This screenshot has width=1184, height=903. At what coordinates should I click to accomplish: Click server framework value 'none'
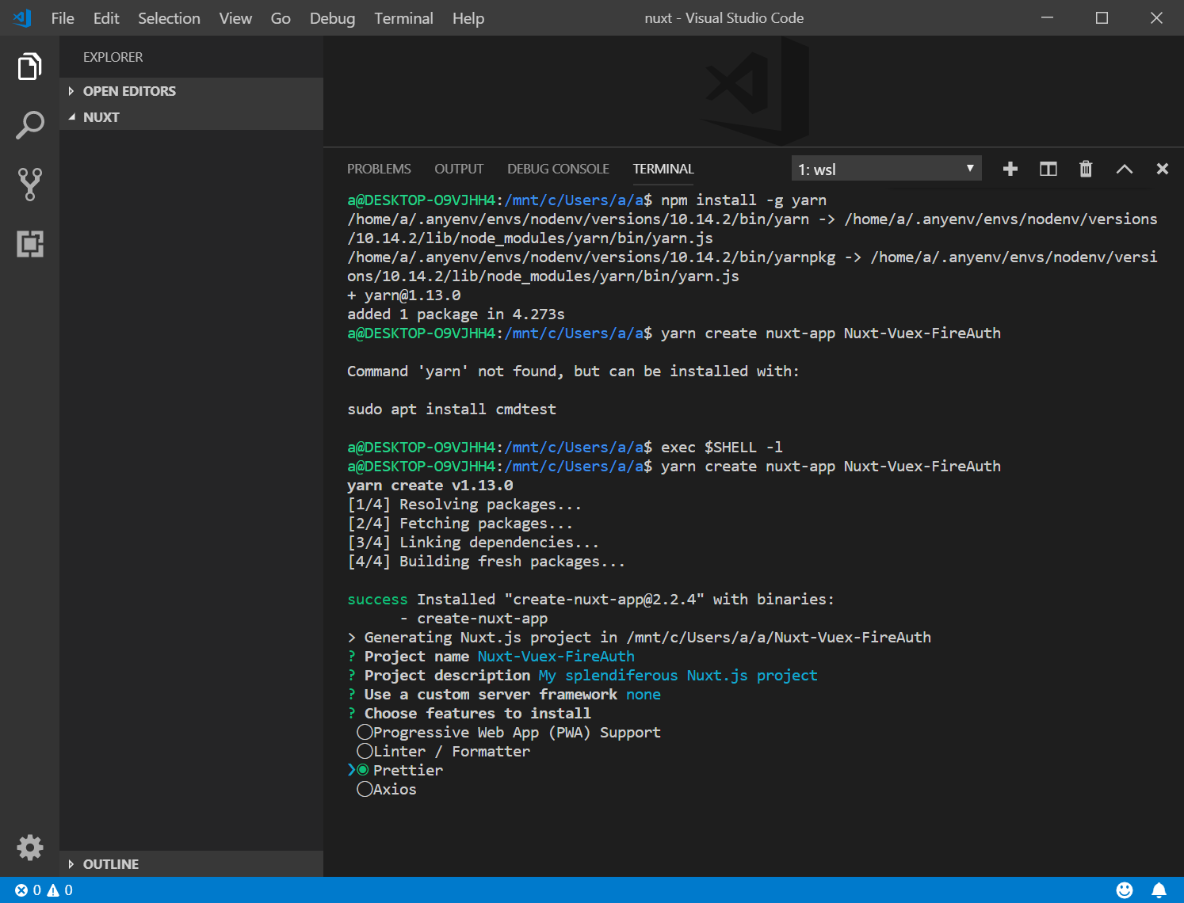644,694
